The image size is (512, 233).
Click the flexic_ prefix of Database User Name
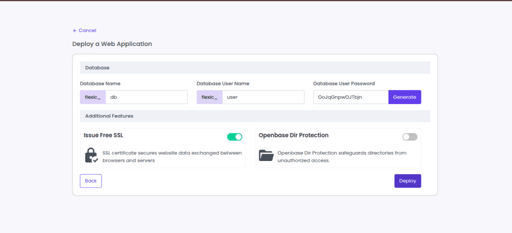coord(209,97)
